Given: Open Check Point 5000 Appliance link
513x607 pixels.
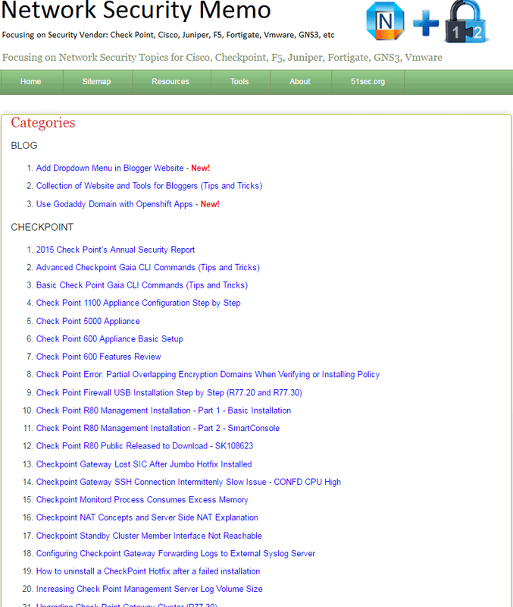Looking at the screenshot, I should tap(88, 321).
